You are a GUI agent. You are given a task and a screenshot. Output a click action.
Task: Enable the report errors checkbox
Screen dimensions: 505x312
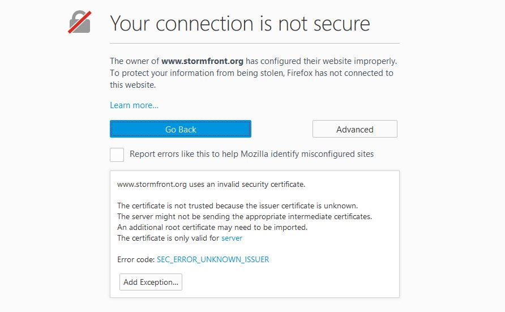pyautogui.click(x=117, y=155)
